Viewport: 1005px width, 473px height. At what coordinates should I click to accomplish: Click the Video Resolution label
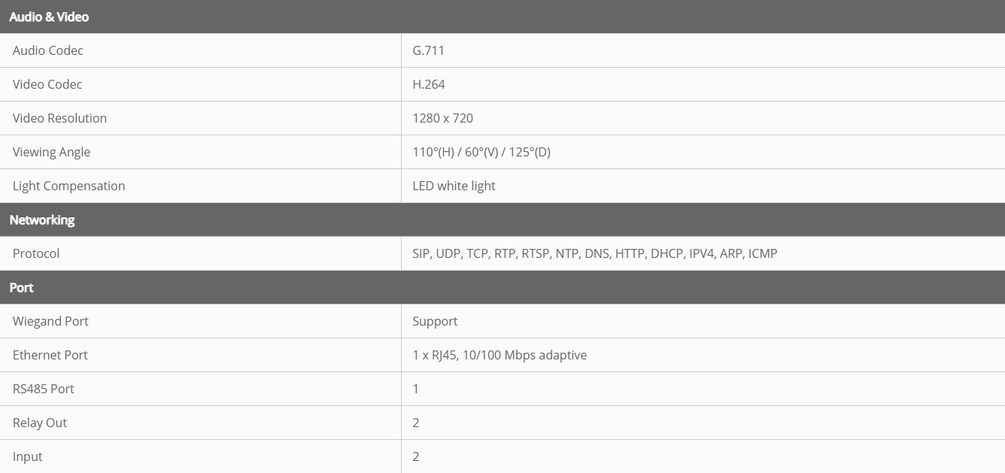click(59, 118)
